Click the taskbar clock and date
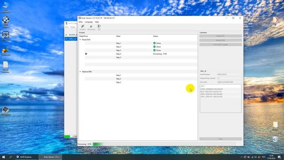Viewport: 284px width, 160px height. 271,157
